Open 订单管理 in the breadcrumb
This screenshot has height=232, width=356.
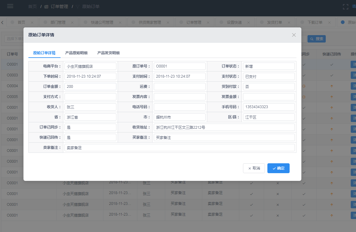59,6
